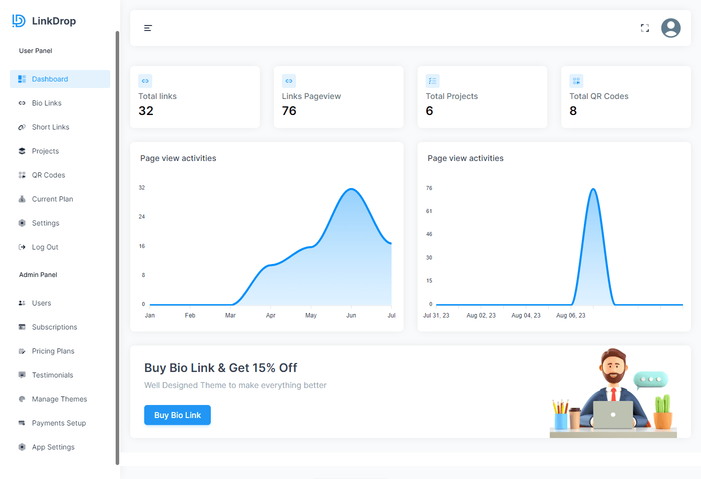Open Short Links from sidebar
Image resolution: width=701 pixels, height=479 pixels.
51,127
